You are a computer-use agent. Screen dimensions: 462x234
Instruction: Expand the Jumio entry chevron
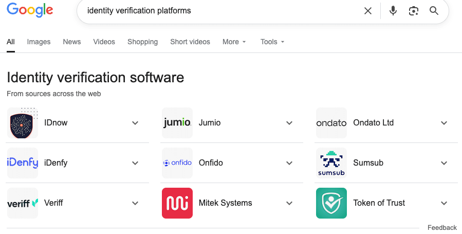pyautogui.click(x=290, y=123)
